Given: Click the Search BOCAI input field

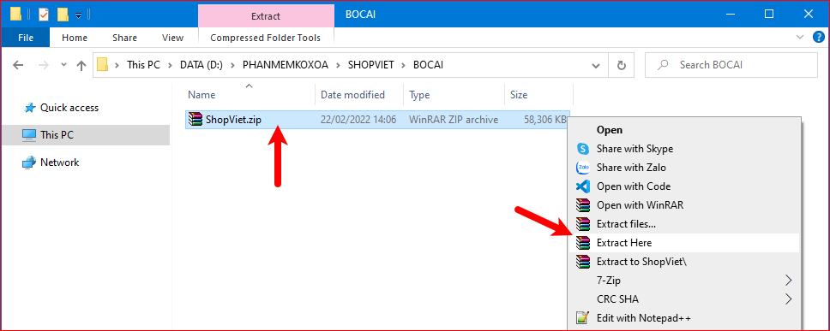Looking at the screenshot, I should click(731, 66).
